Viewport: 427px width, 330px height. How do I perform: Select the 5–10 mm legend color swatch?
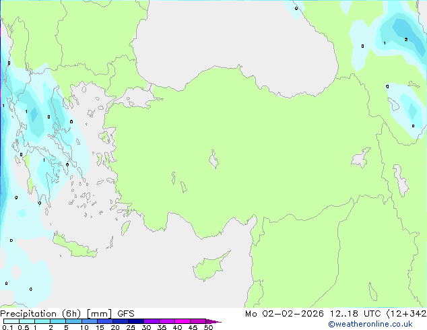(73, 321)
